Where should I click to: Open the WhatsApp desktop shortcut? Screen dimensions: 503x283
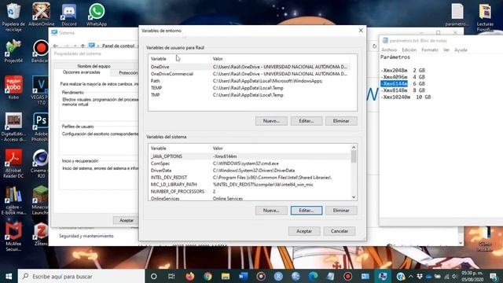[x=97, y=14]
